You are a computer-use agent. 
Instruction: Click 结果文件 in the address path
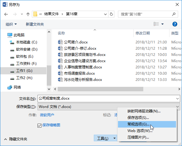52,14
